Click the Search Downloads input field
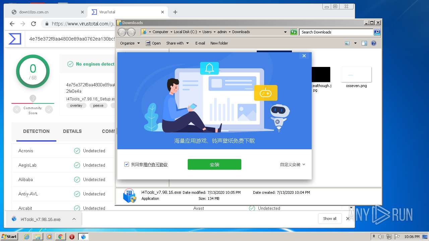This screenshot has width=429, height=241. 336,32
